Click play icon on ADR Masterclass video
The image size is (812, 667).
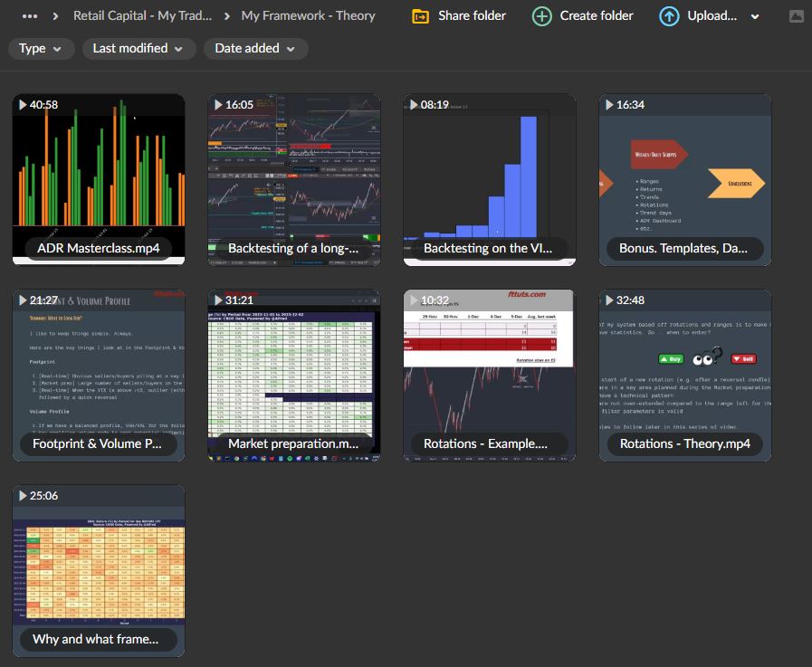click(x=22, y=105)
